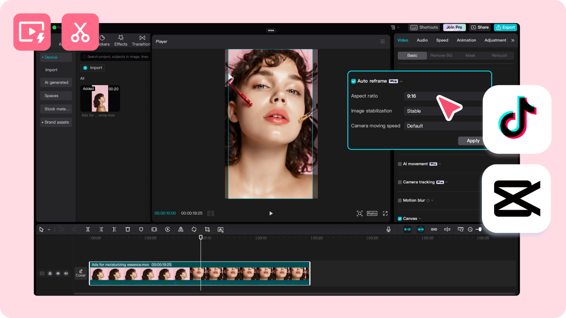Click the Mirror/flip icon in the timeline toolbar
The width and height of the screenshot is (566, 318).
(x=181, y=229)
